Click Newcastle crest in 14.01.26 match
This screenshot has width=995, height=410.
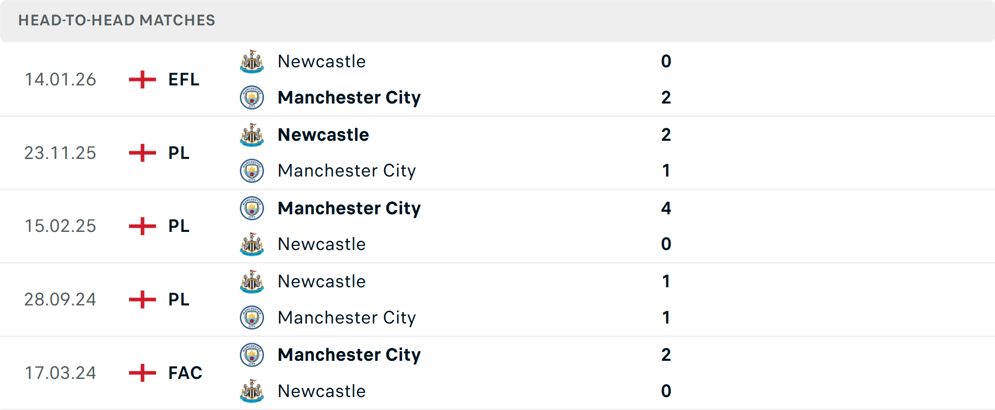pos(252,62)
